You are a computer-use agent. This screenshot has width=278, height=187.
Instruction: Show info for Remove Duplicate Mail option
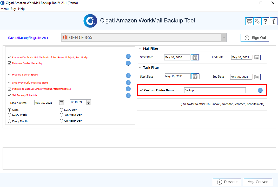click(x=128, y=57)
